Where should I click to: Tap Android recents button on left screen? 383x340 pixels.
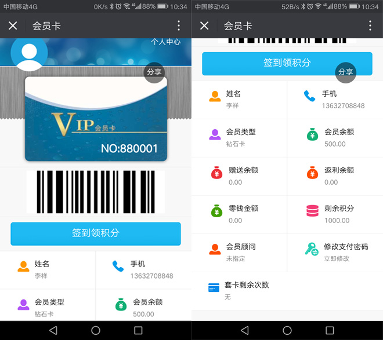point(138,331)
